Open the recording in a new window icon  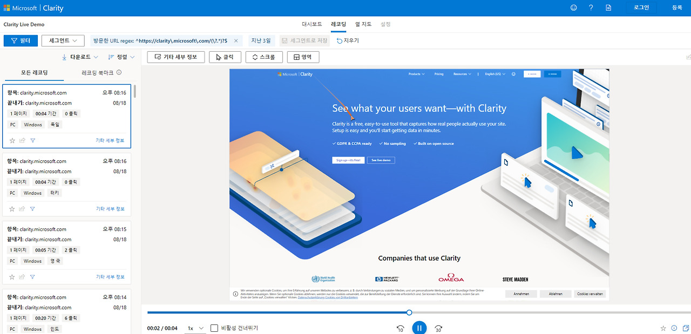[686, 328]
